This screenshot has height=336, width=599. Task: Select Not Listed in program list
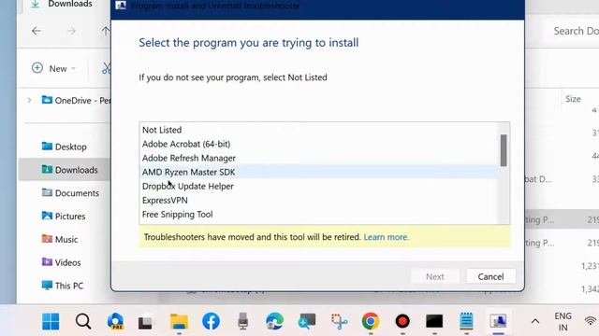tap(319, 130)
